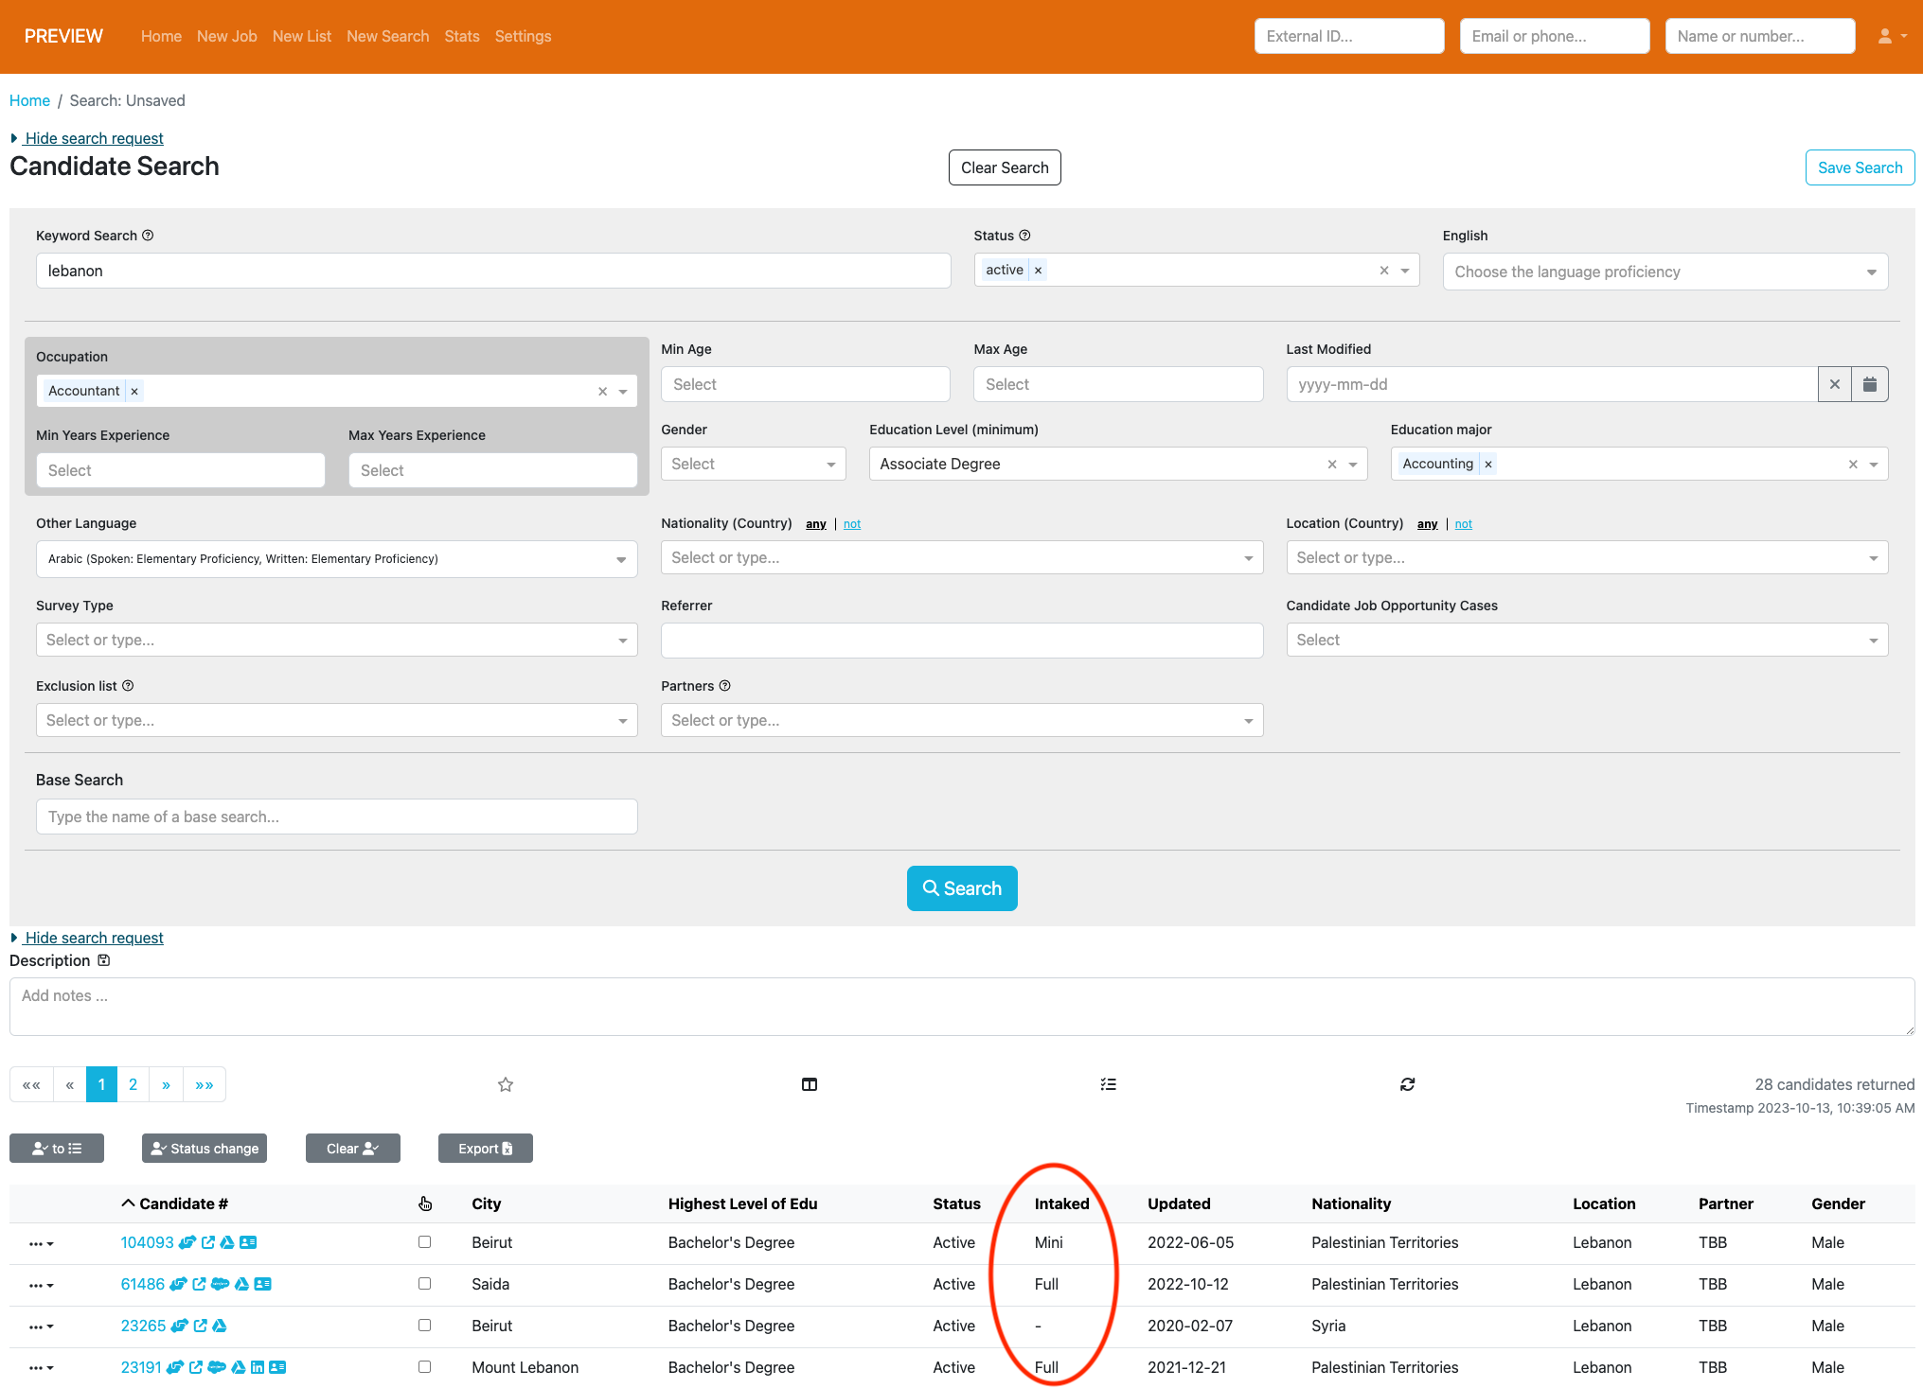Click the selection list icon above the results

1108,1084
